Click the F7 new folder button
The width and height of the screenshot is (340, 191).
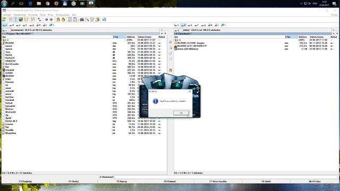tap(218, 181)
